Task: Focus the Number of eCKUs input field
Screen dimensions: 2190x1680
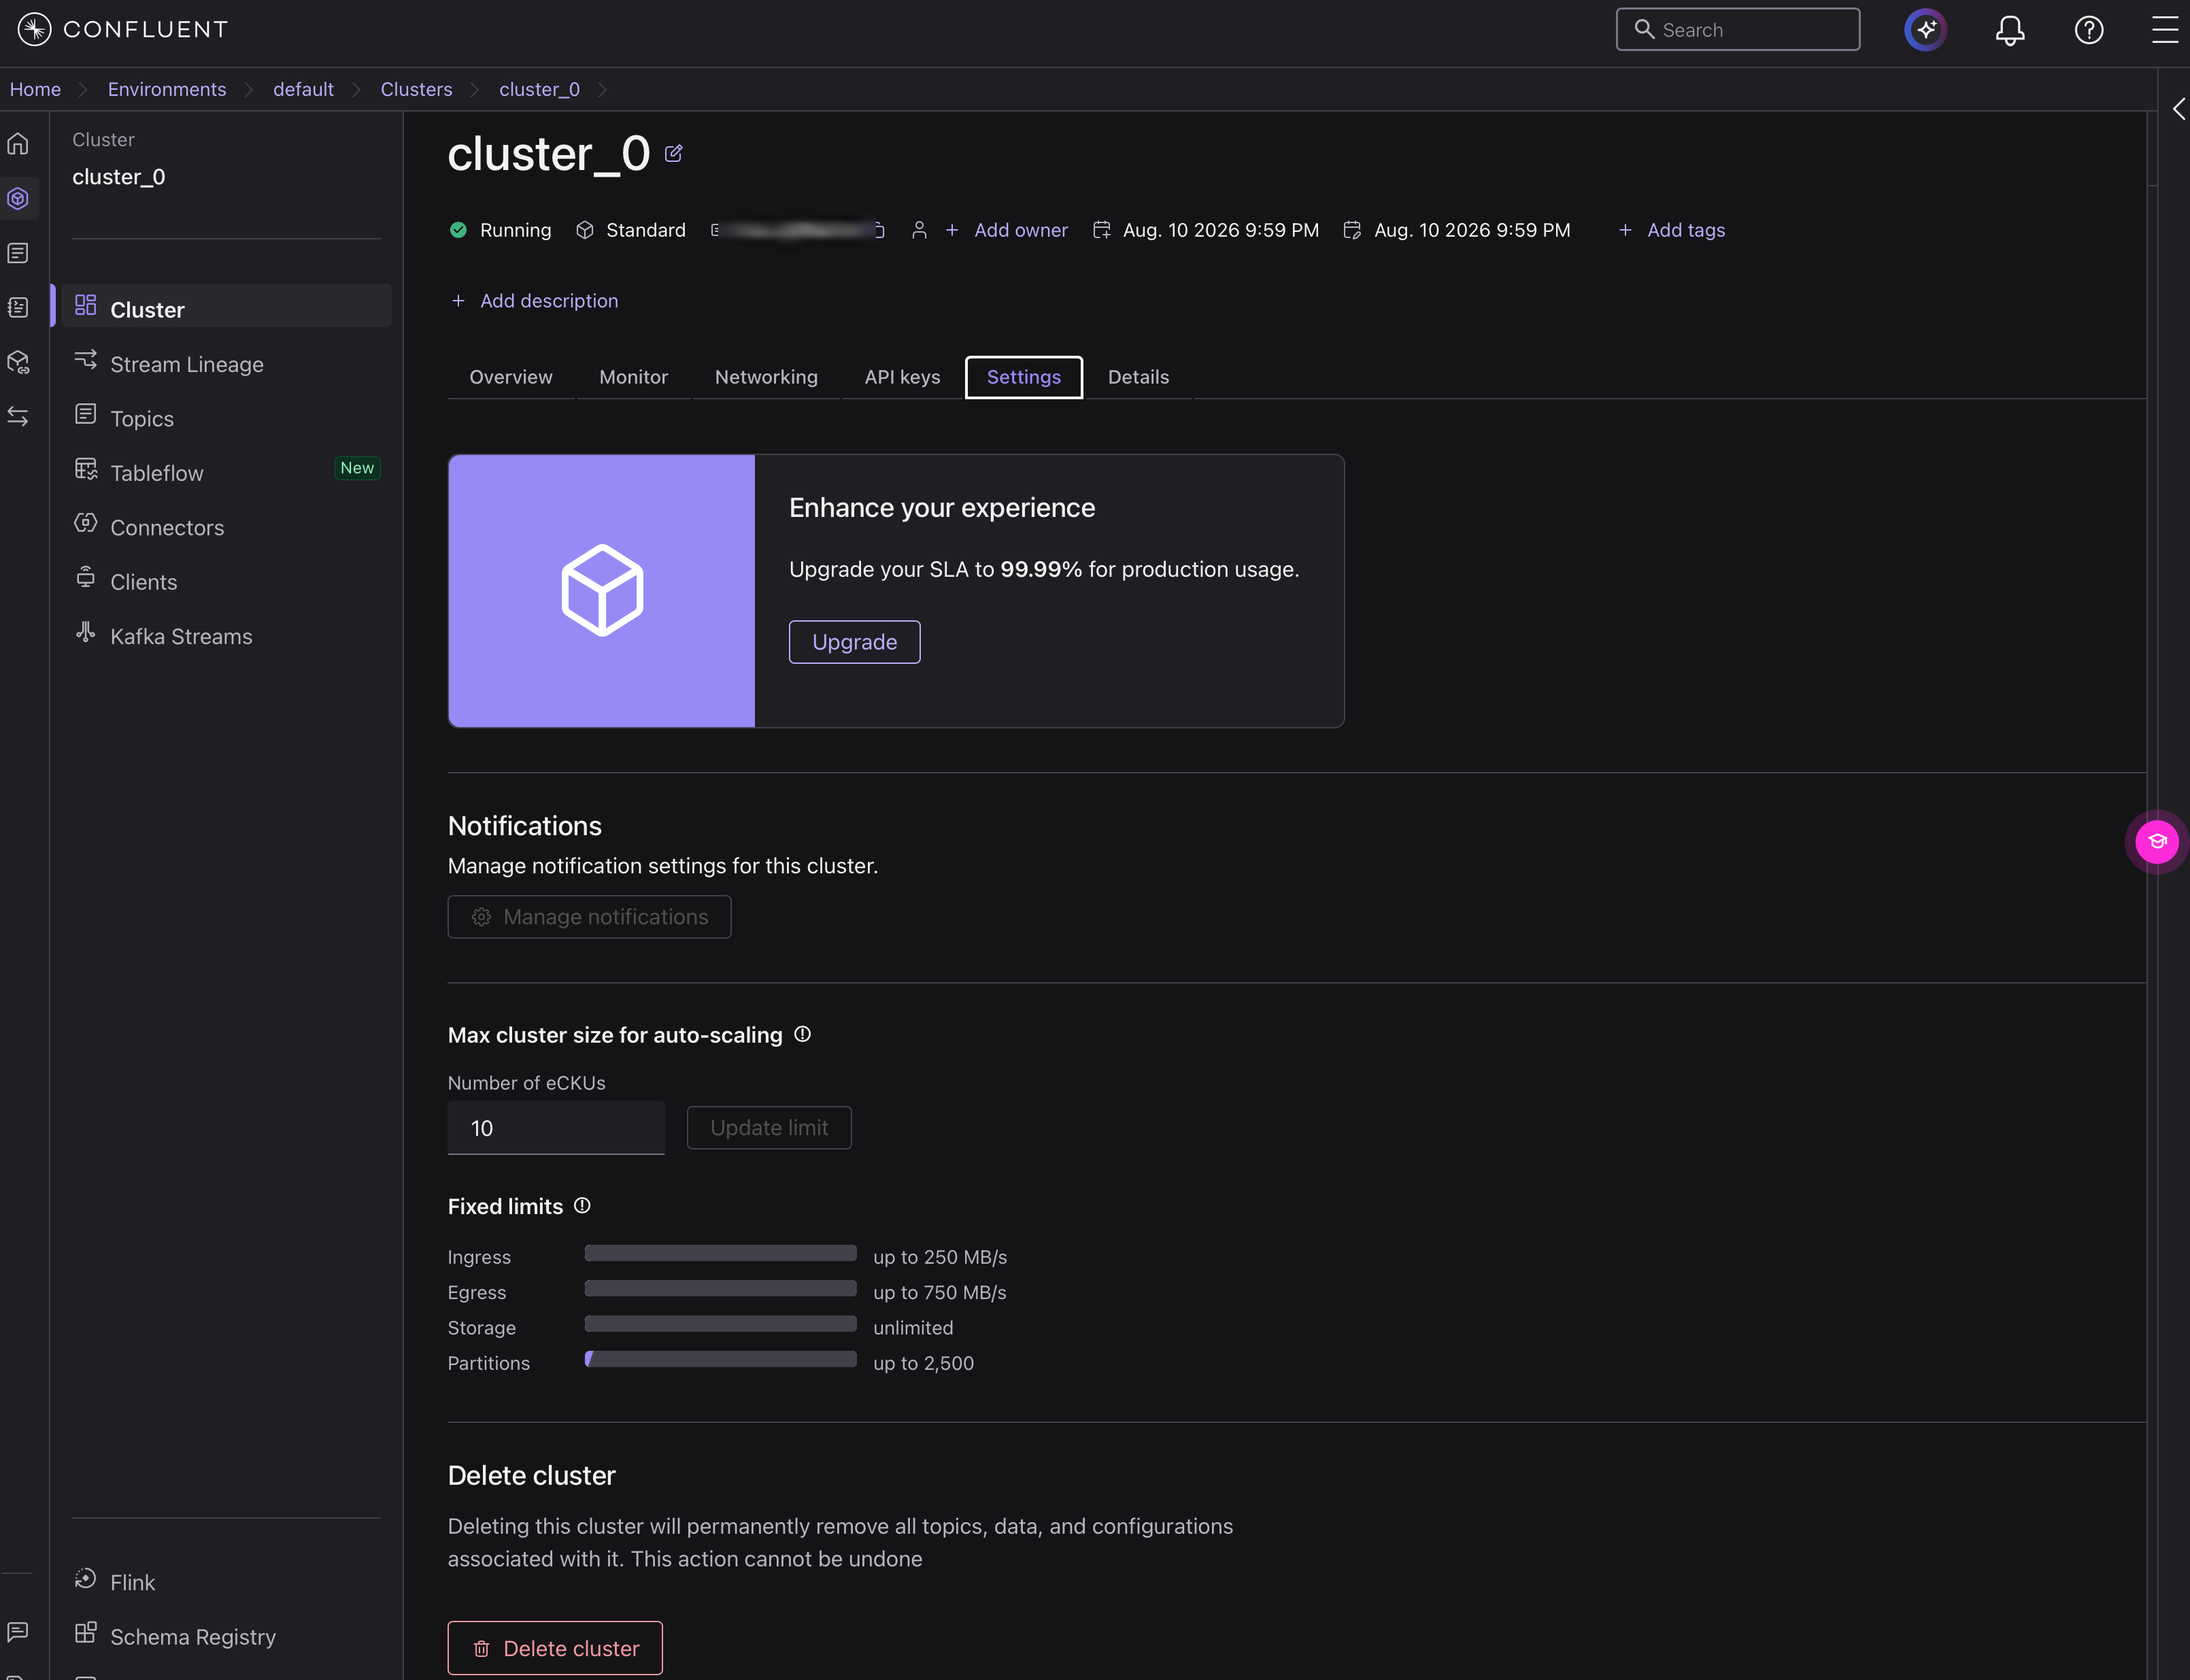Action: pos(556,1128)
